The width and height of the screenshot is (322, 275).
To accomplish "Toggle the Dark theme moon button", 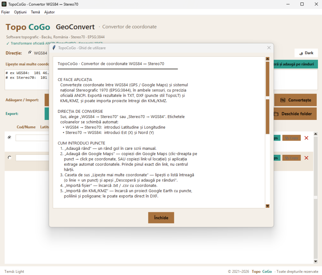I will 306,53.
